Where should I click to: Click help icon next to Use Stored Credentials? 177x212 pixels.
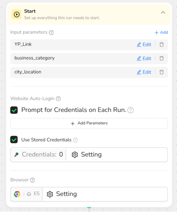tap(75, 140)
